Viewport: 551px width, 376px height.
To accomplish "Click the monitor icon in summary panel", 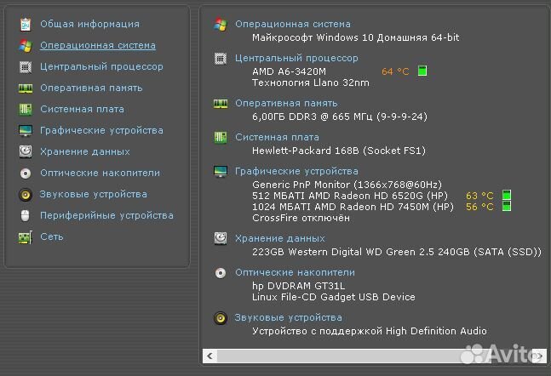I will point(221,171).
